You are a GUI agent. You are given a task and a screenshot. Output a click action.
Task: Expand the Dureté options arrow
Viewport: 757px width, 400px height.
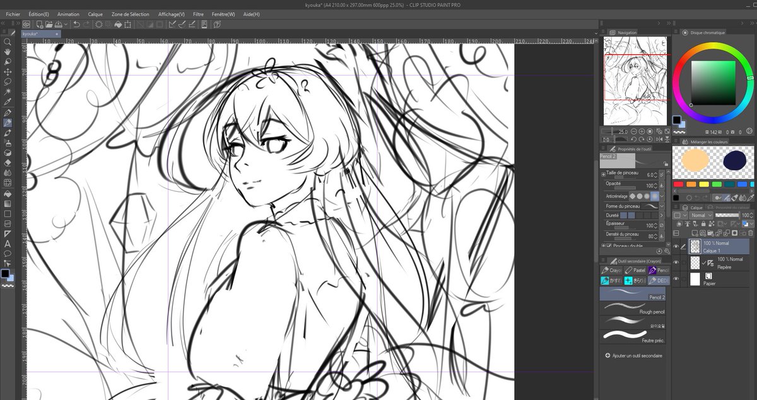pyautogui.click(x=662, y=216)
